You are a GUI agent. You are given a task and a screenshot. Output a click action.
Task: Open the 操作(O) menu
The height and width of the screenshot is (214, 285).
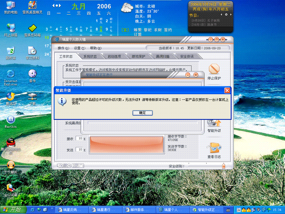(63, 48)
